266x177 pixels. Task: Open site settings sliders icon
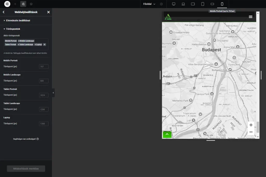[23, 4]
